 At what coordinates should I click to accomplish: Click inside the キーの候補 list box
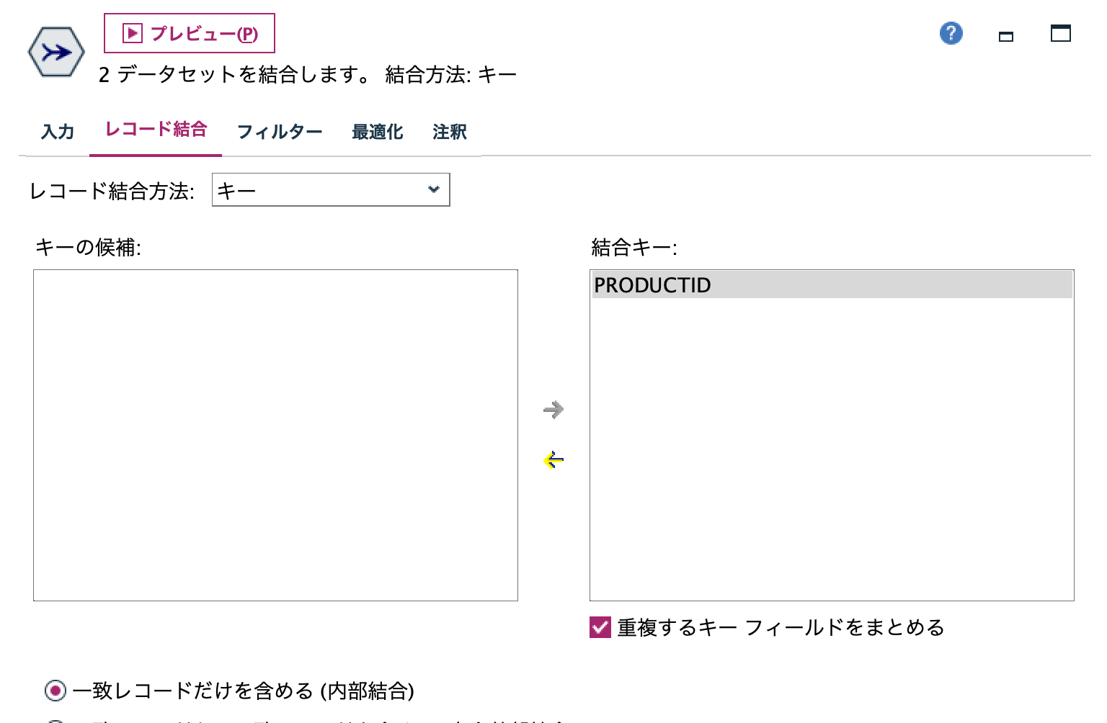click(275, 436)
